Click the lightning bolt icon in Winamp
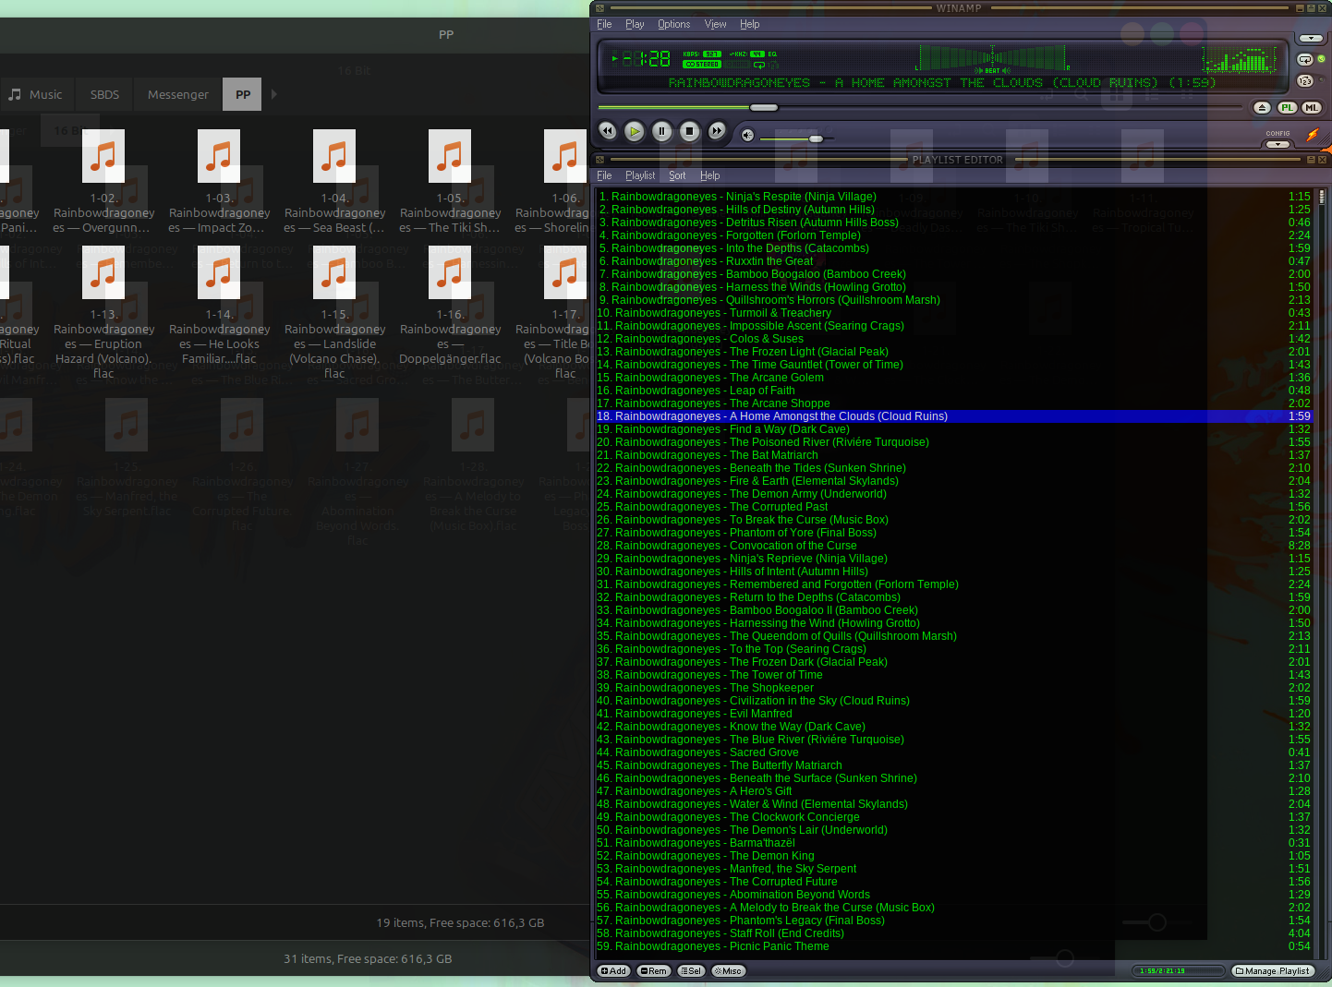This screenshot has width=1332, height=987. 1313,135
